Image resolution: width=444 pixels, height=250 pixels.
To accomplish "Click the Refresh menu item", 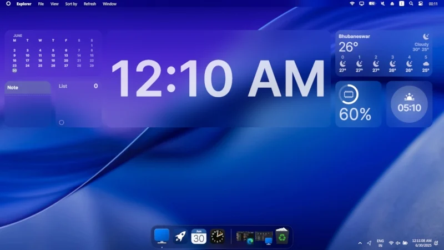I will pos(90,4).
